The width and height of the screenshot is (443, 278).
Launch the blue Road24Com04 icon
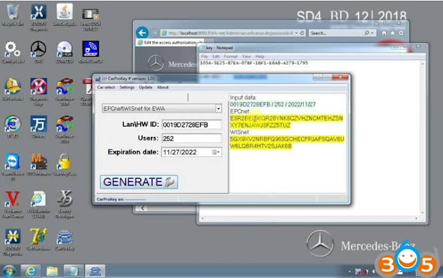[91, 53]
